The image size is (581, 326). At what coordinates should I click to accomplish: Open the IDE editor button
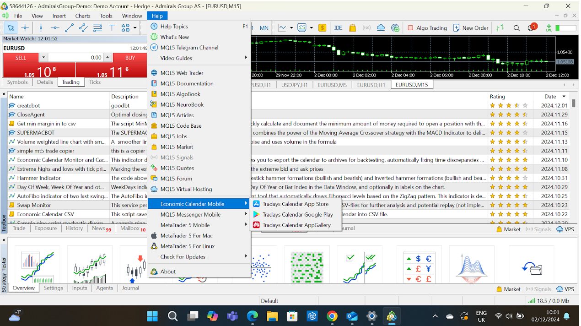pos(338,28)
